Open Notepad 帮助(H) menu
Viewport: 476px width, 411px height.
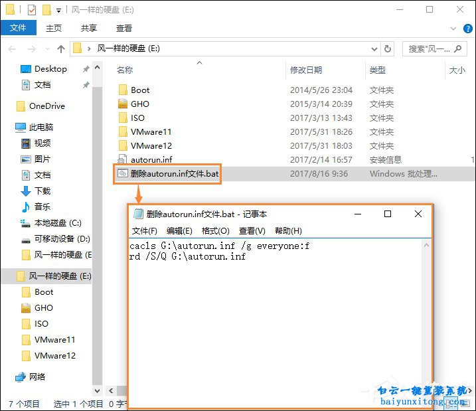tap(288, 231)
